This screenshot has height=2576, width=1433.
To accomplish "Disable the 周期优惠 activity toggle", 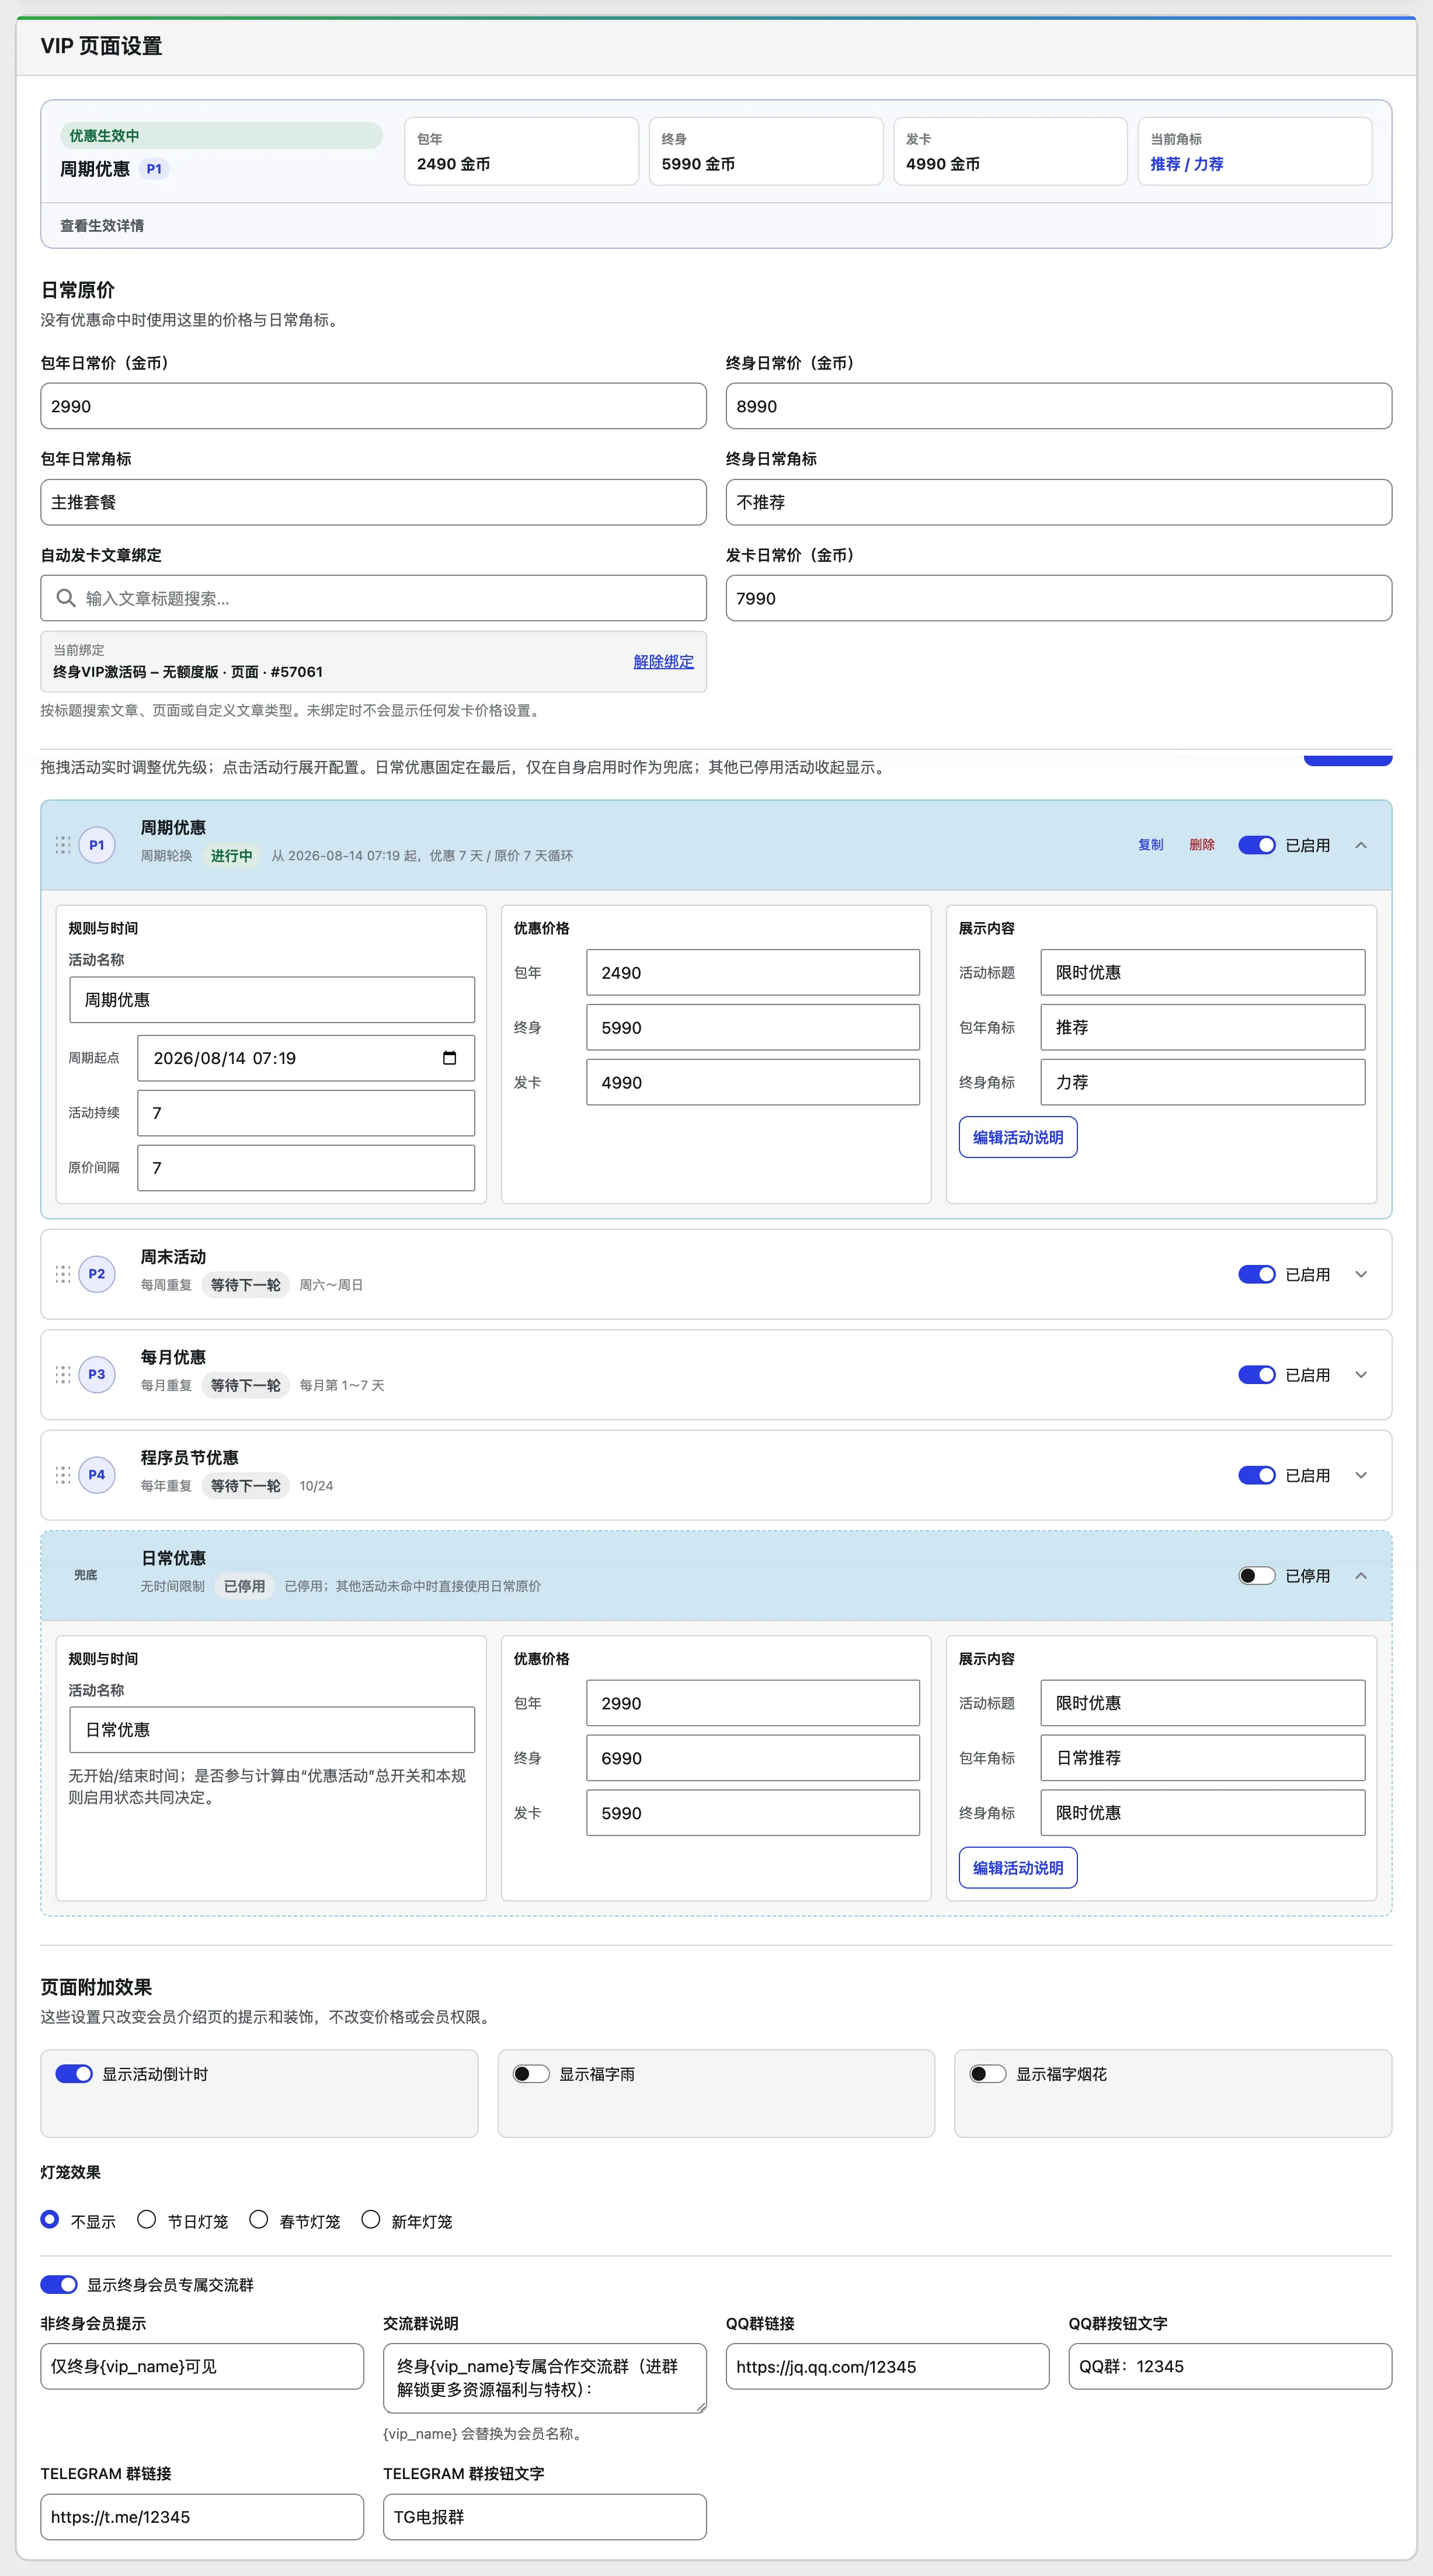I will pos(1256,845).
